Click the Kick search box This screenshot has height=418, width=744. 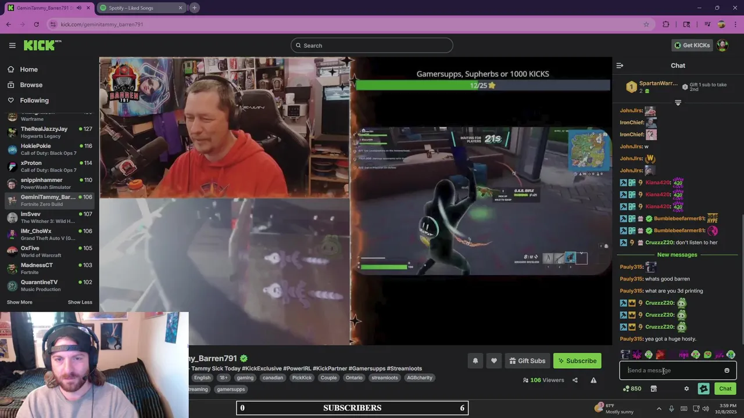372,45
